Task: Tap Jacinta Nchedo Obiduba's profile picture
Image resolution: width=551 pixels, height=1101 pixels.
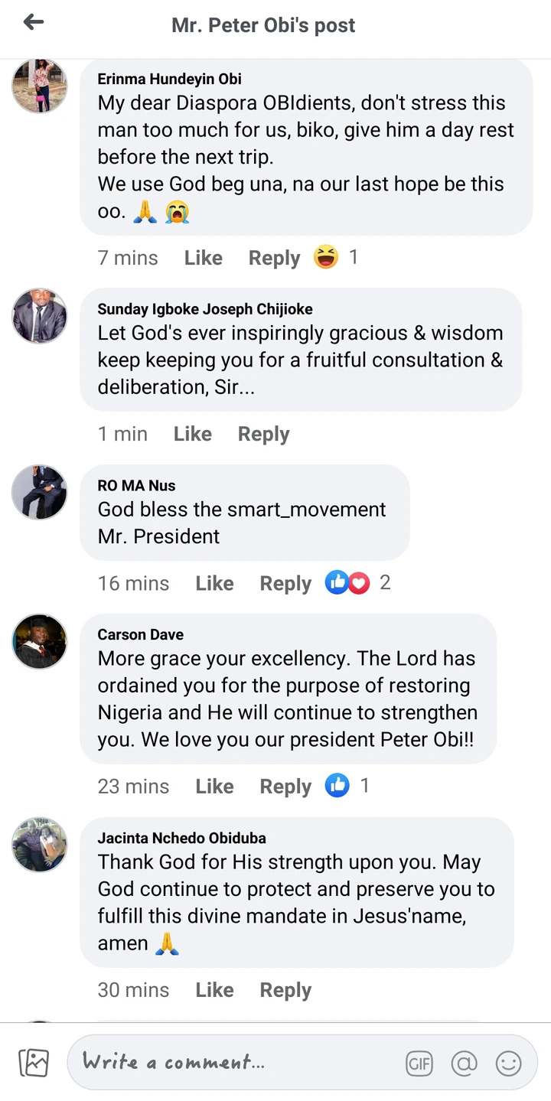Action: [40, 845]
